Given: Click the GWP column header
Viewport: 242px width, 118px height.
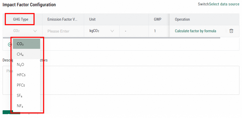Looking at the screenshot, I should (x=158, y=19).
